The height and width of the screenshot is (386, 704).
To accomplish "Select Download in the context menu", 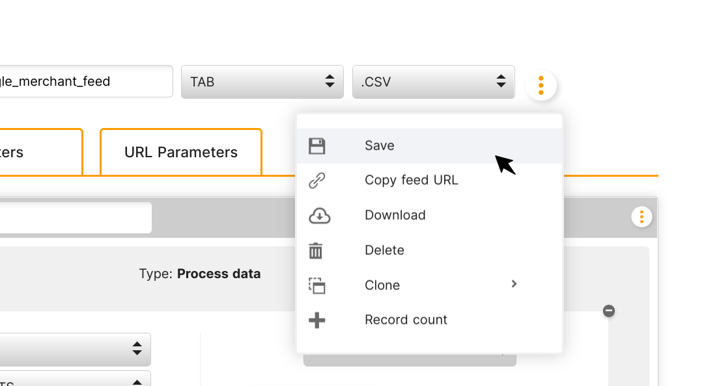I will click(429, 215).
